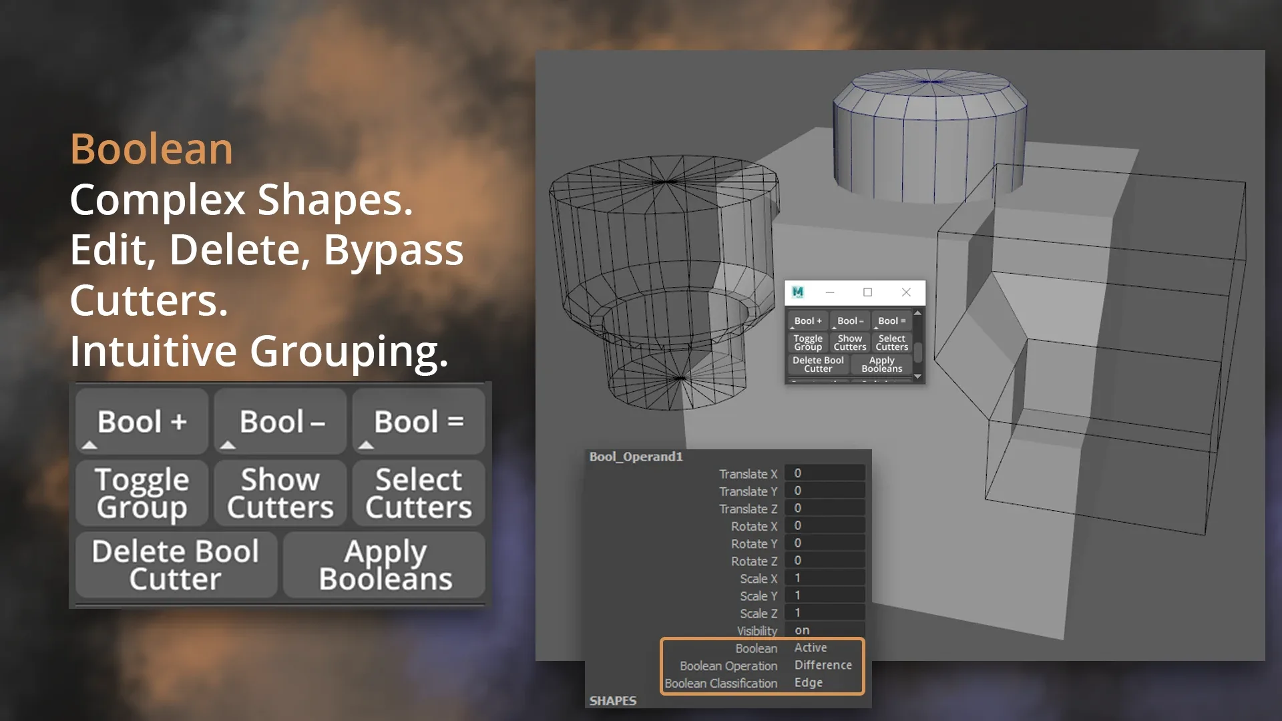Open Boolean Operation 'Difference' dropdown value

tap(824, 665)
